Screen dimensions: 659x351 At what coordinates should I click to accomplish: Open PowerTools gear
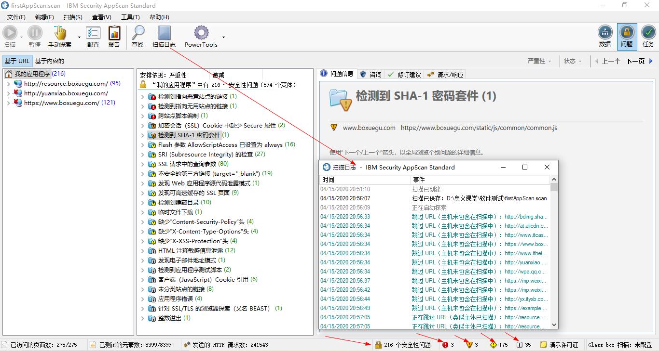coord(201,37)
